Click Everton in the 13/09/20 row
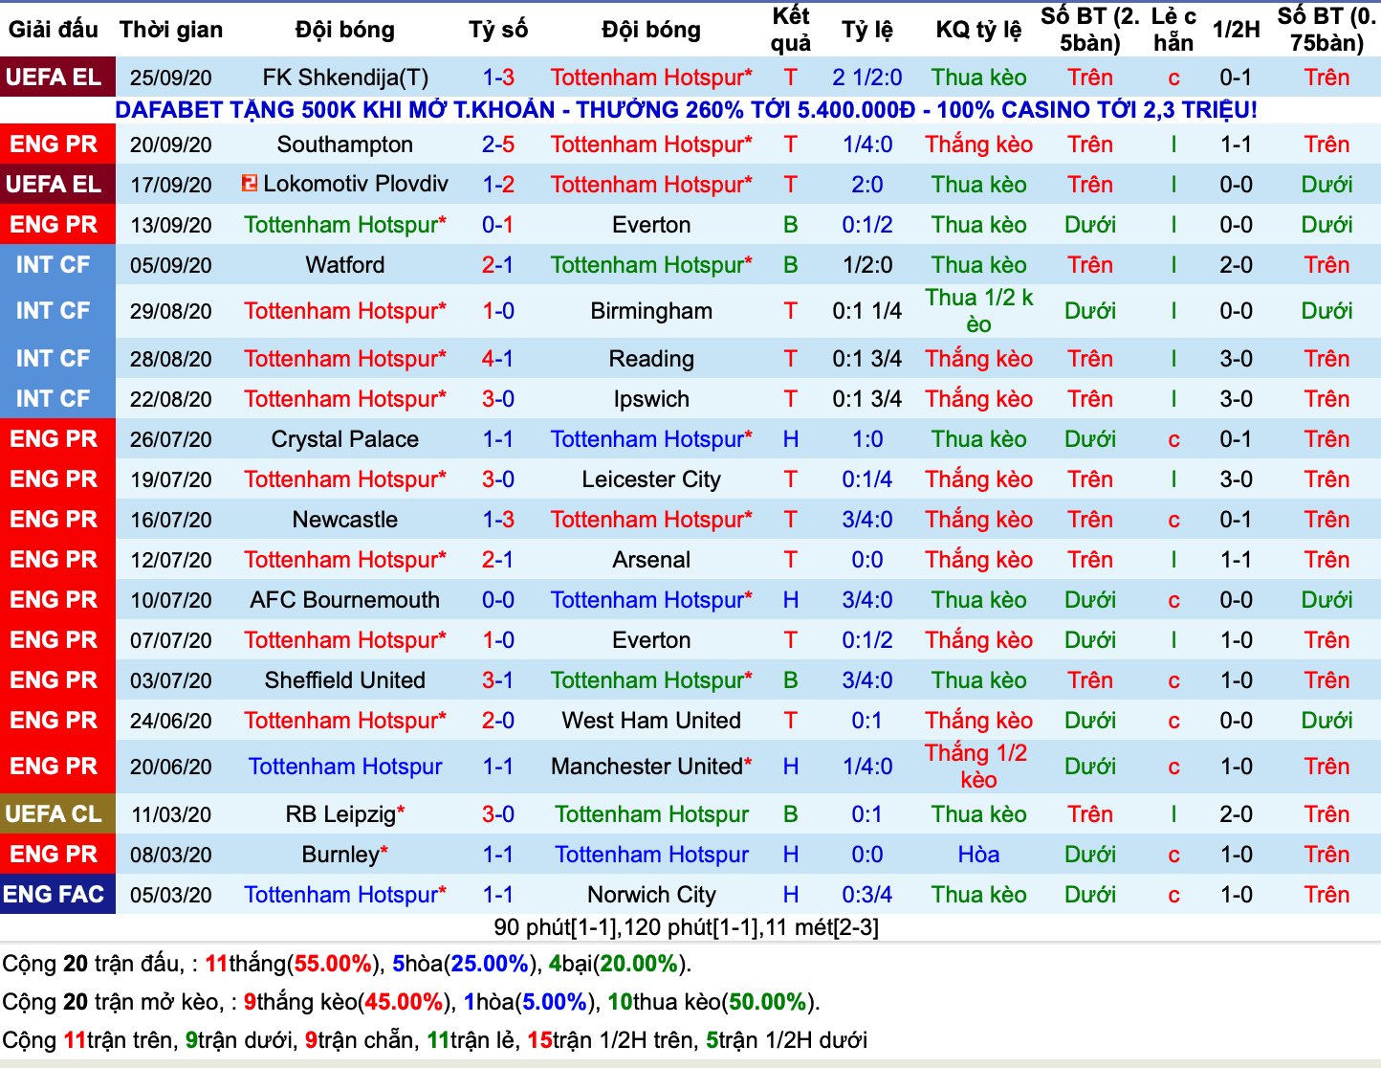The image size is (1381, 1068). 651,225
